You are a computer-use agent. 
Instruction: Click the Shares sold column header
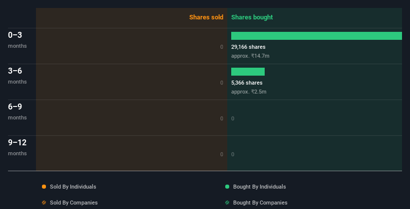(x=206, y=17)
